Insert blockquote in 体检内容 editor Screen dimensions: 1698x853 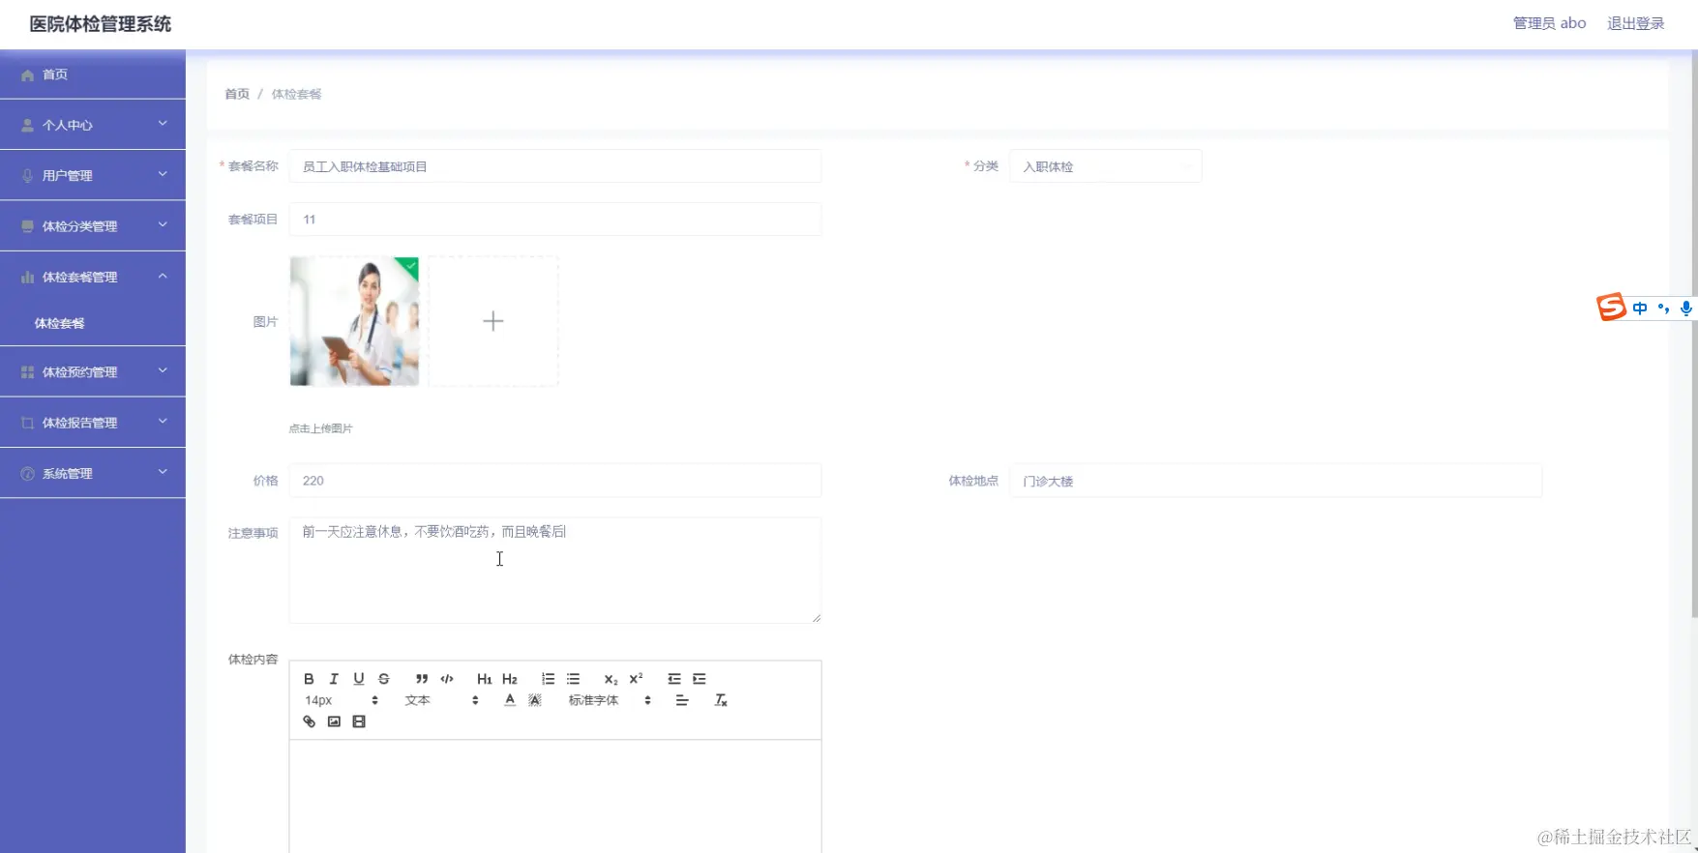point(422,679)
